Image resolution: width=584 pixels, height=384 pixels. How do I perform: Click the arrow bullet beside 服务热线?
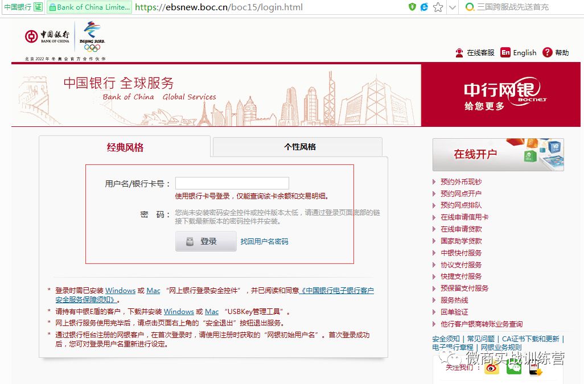pos(434,300)
